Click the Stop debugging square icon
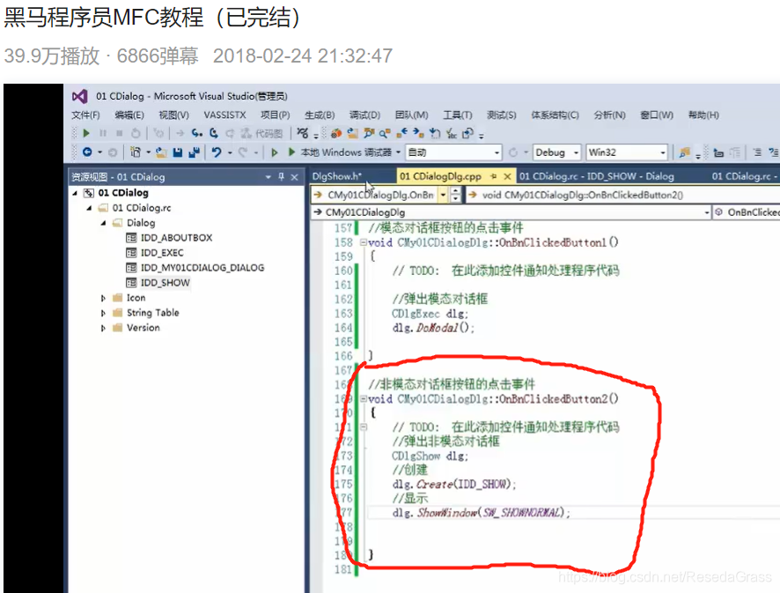The image size is (780, 593). 120,133
